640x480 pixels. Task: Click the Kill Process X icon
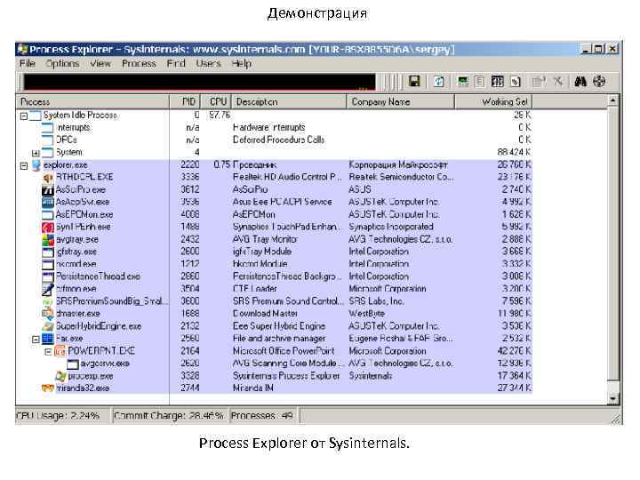coord(558,81)
